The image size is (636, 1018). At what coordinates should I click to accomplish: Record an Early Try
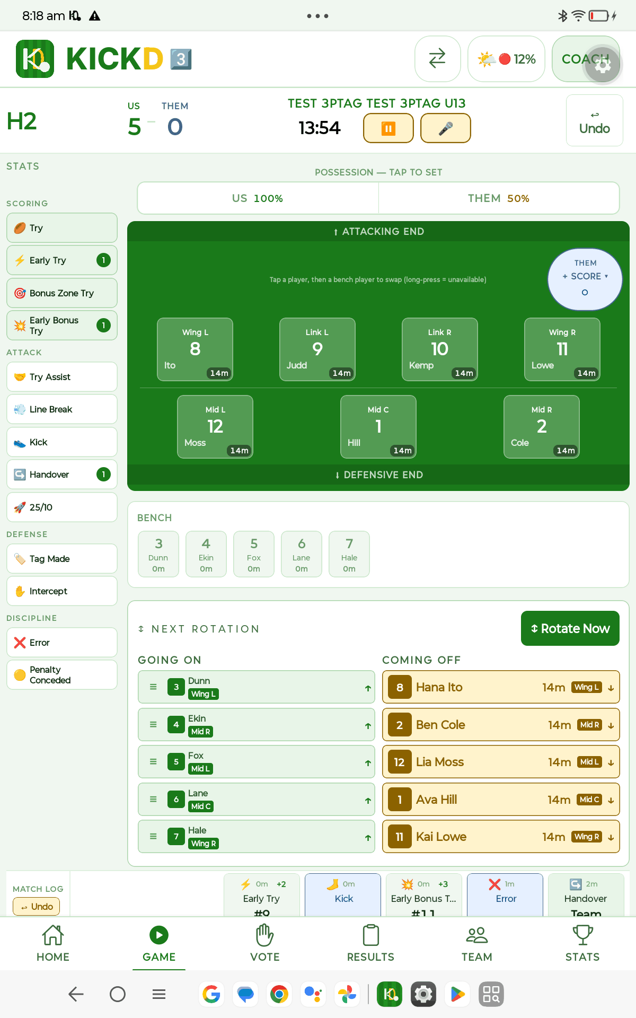coord(62,260)
